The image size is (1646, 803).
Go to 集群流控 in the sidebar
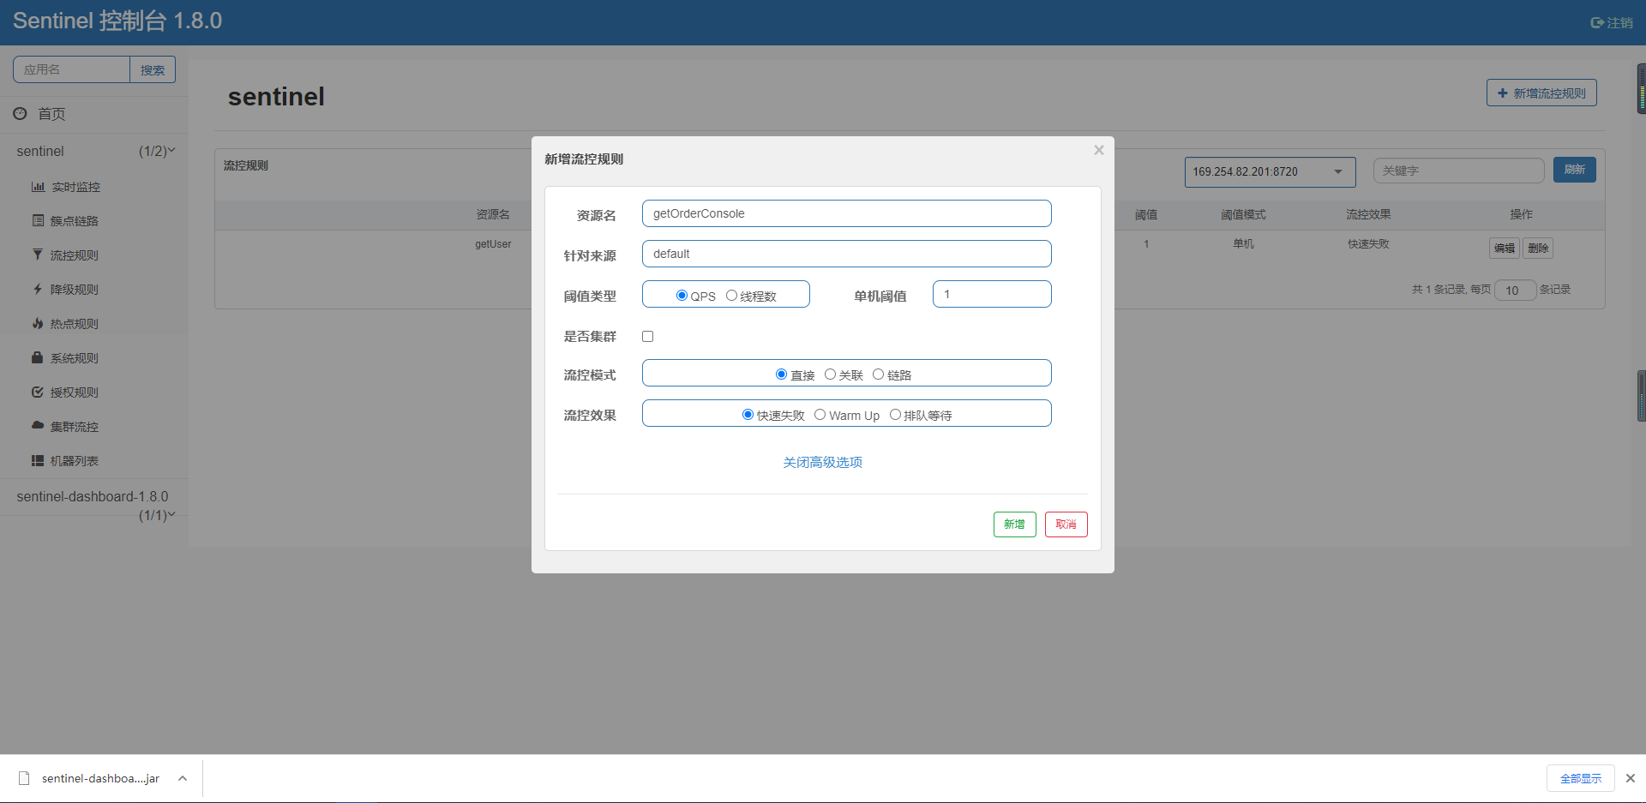[x=75, y=427]
